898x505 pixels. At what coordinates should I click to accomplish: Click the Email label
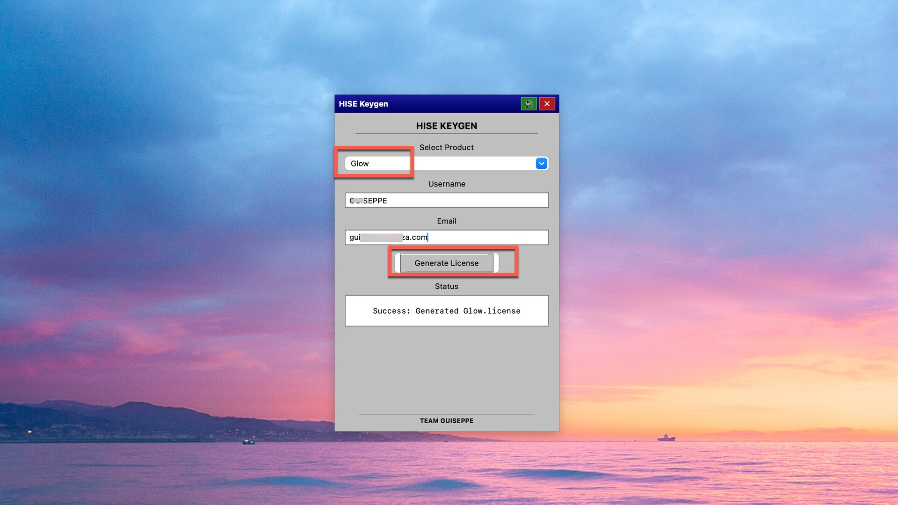(x=446, y=221)
